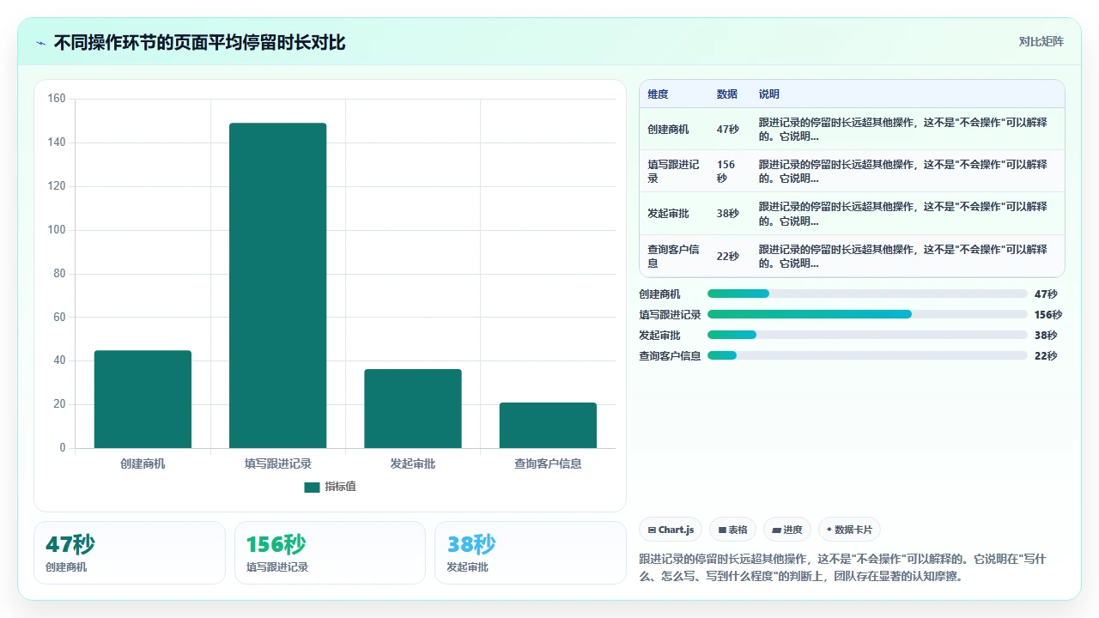Image resolution: width=1099 pixels, height=618 pixels.
Task: Click the 填写跟进记录 table cell
Action: point(674,171)
